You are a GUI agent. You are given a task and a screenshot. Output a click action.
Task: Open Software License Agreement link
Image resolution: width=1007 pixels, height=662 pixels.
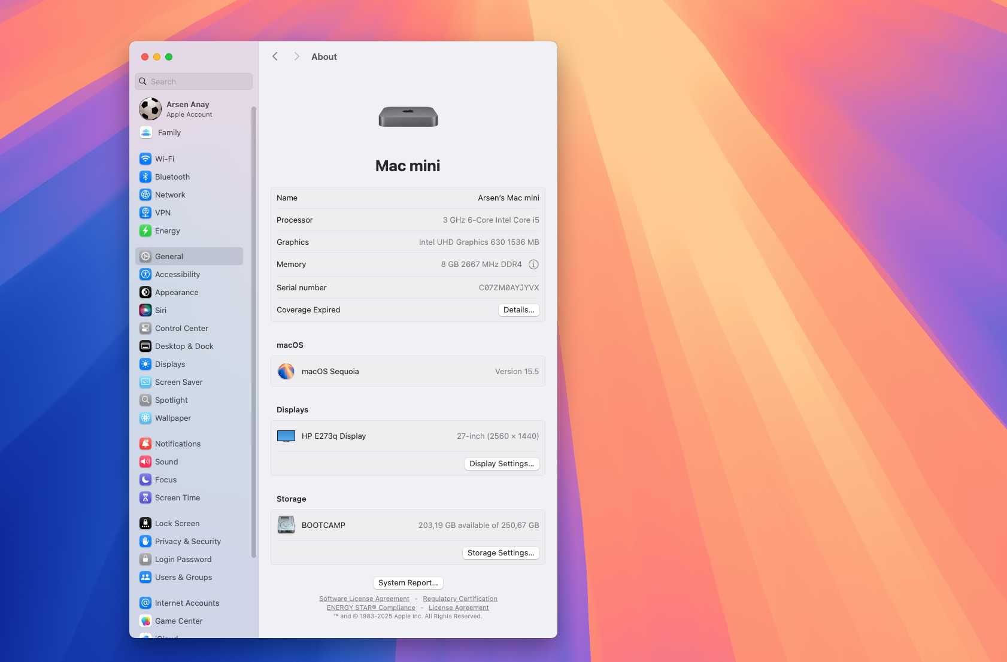tap(364, 599)
